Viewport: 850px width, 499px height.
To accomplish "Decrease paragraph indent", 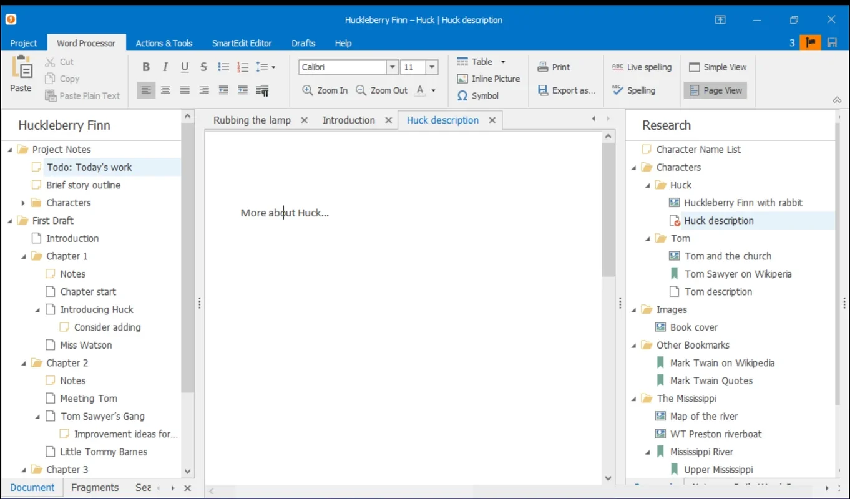I will click(223, 90).
